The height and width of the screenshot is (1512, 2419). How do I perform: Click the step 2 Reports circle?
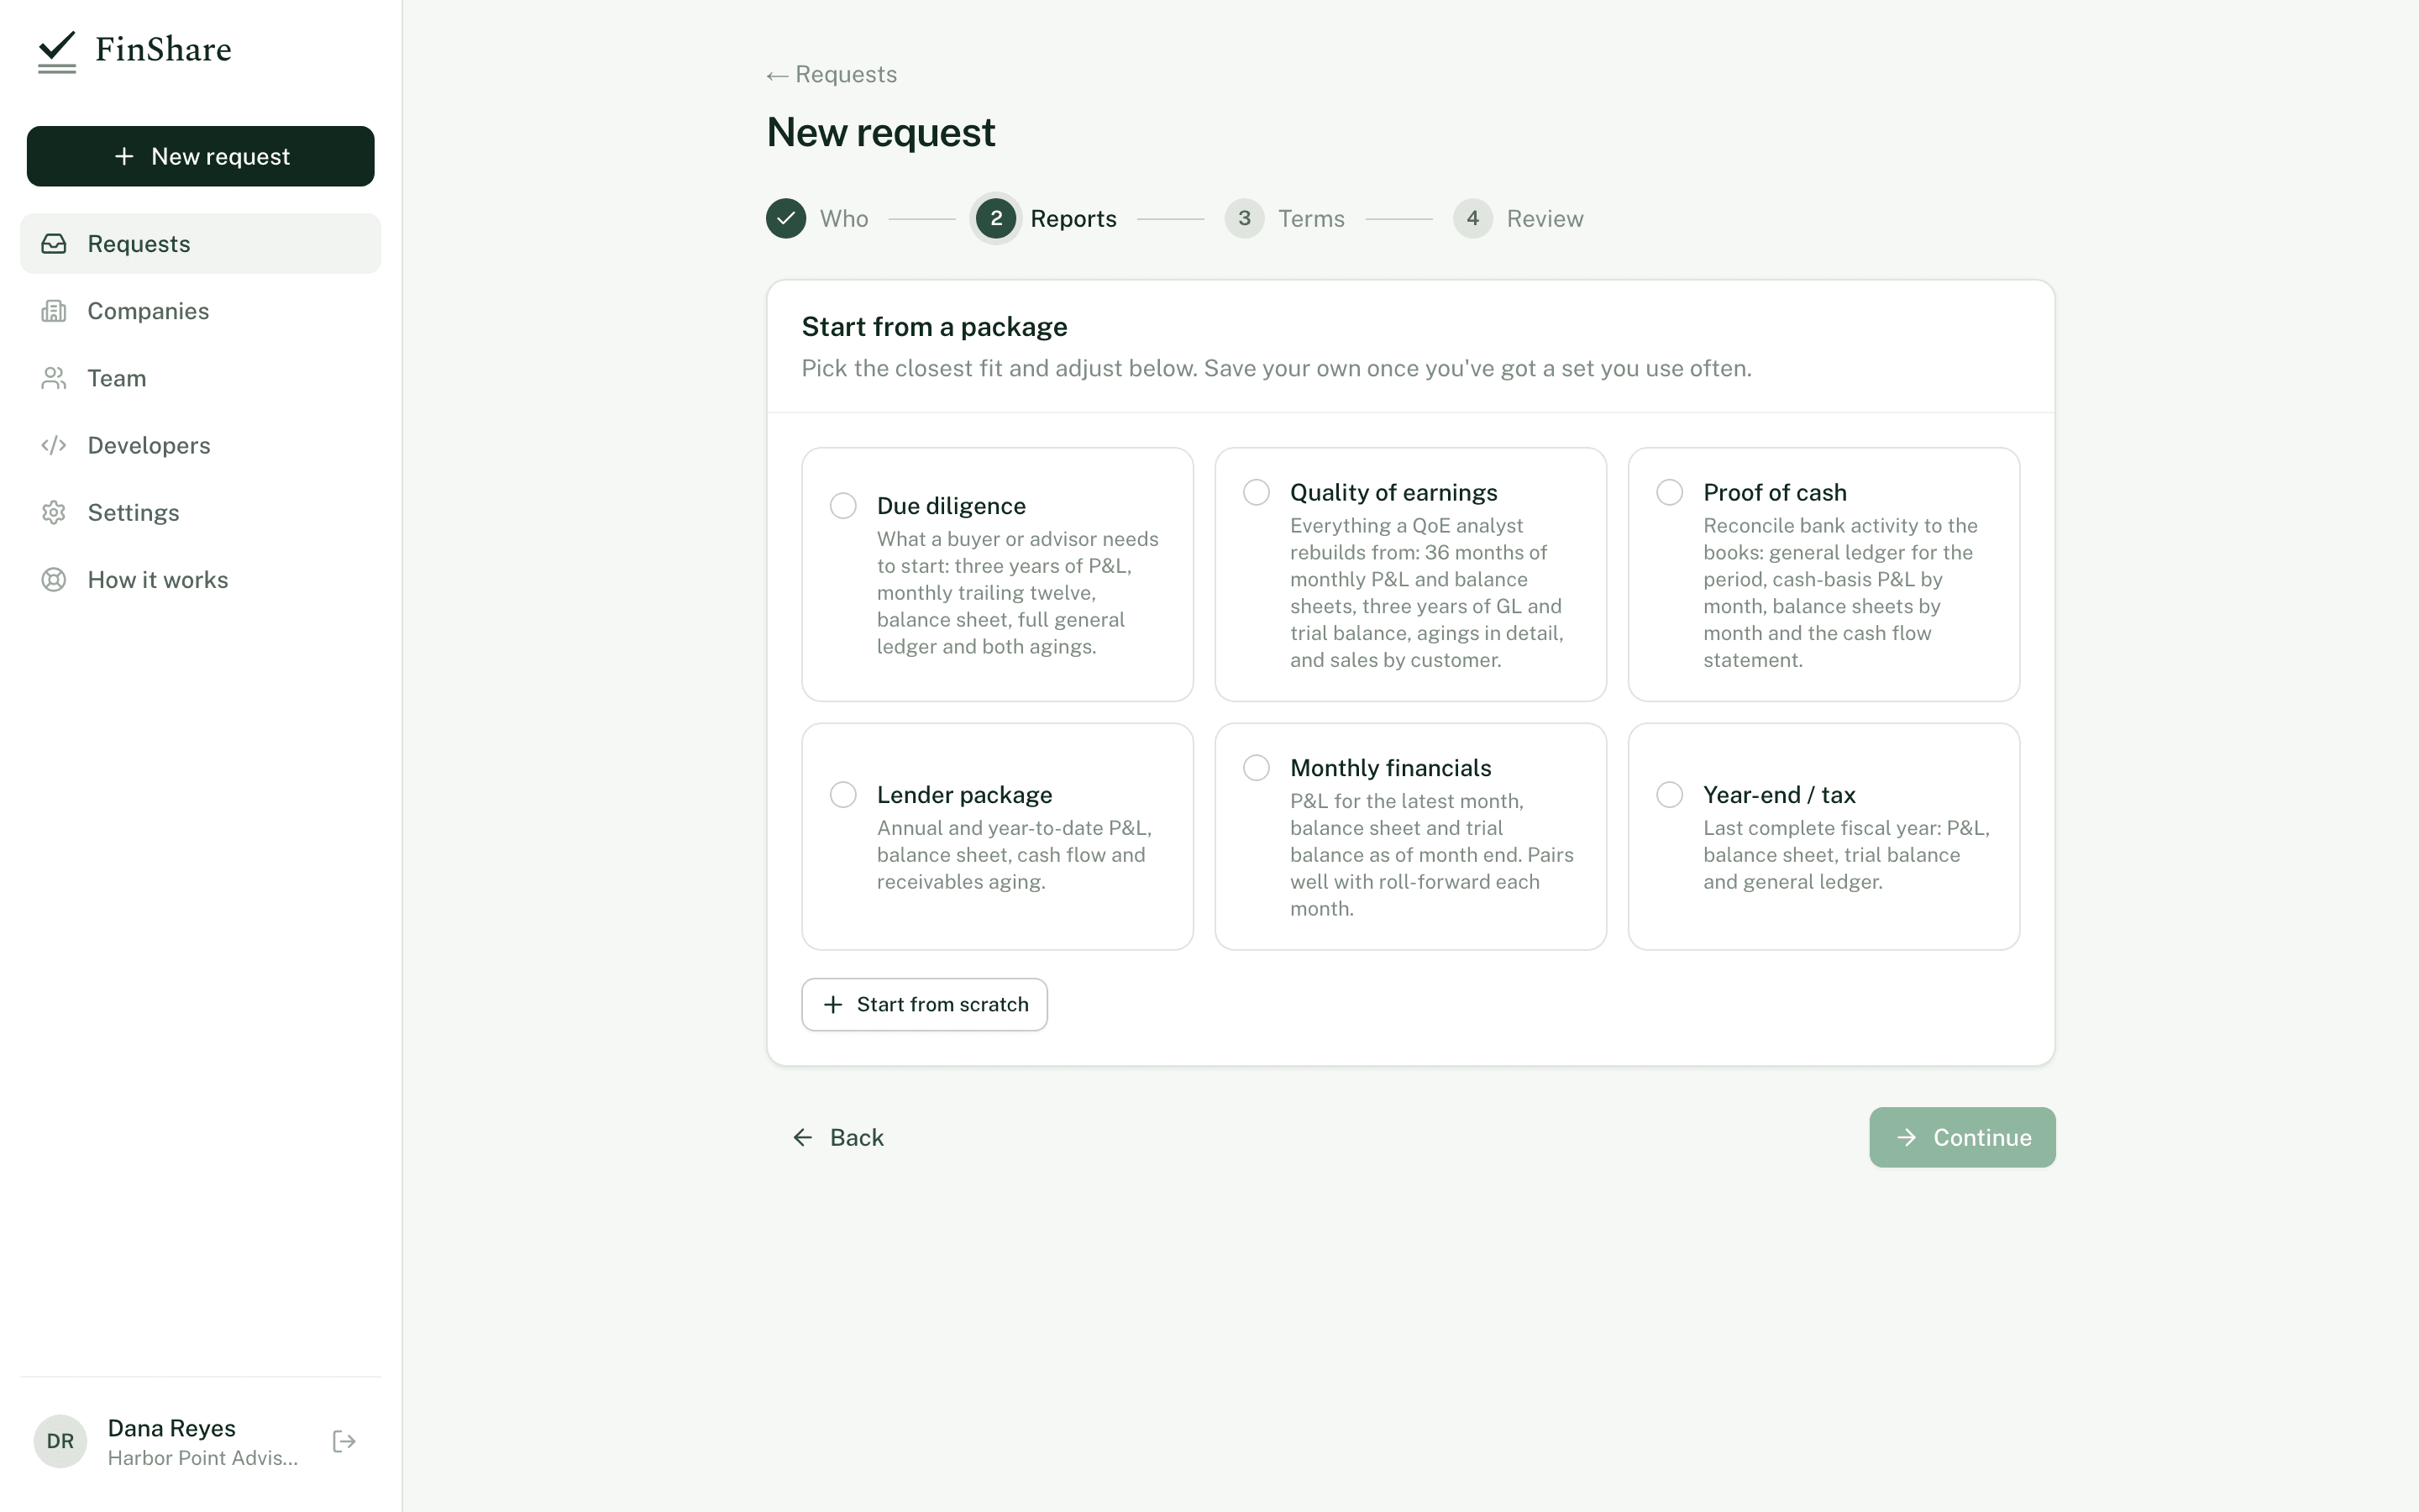pyautogui.click(x=995, y=218)
